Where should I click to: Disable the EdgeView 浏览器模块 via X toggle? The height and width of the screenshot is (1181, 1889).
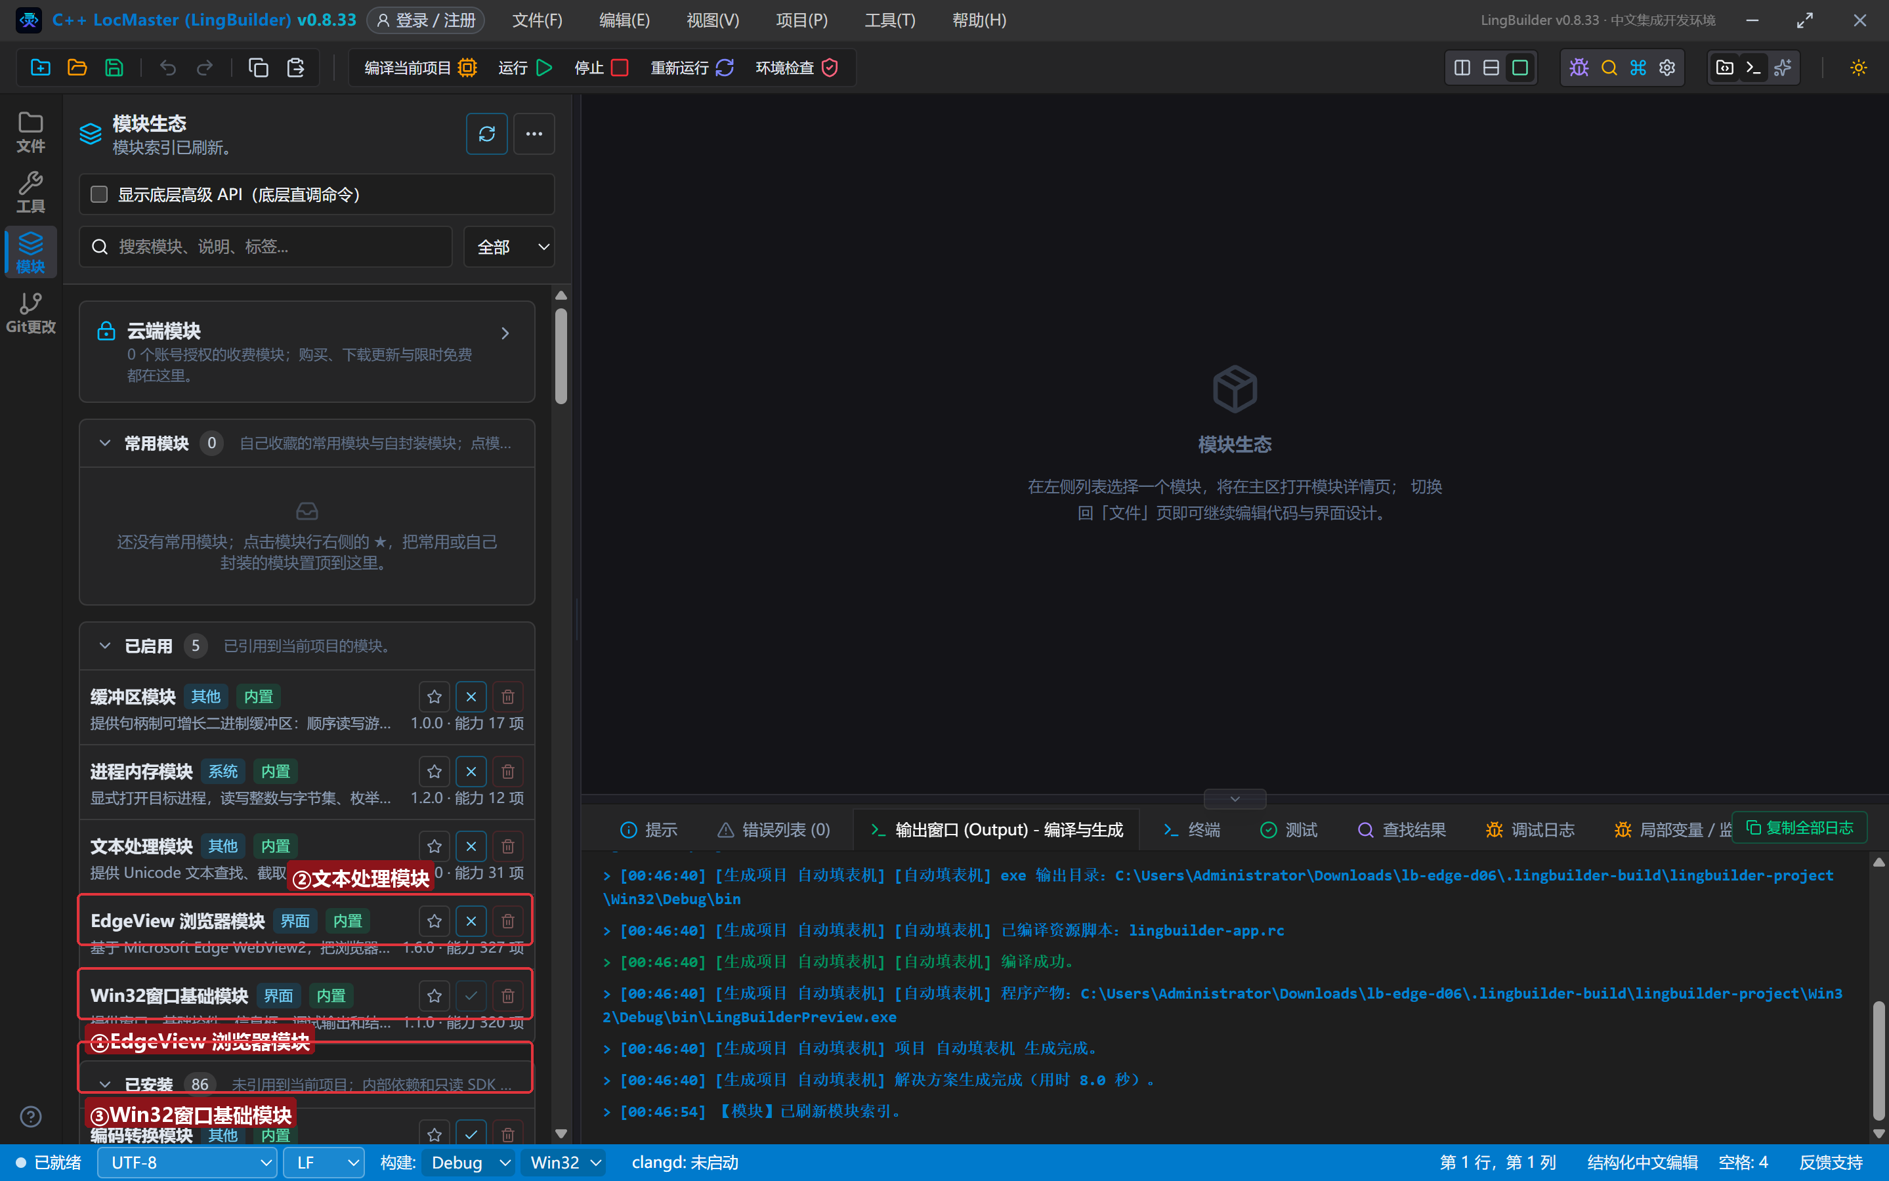(x=471, y=922)
